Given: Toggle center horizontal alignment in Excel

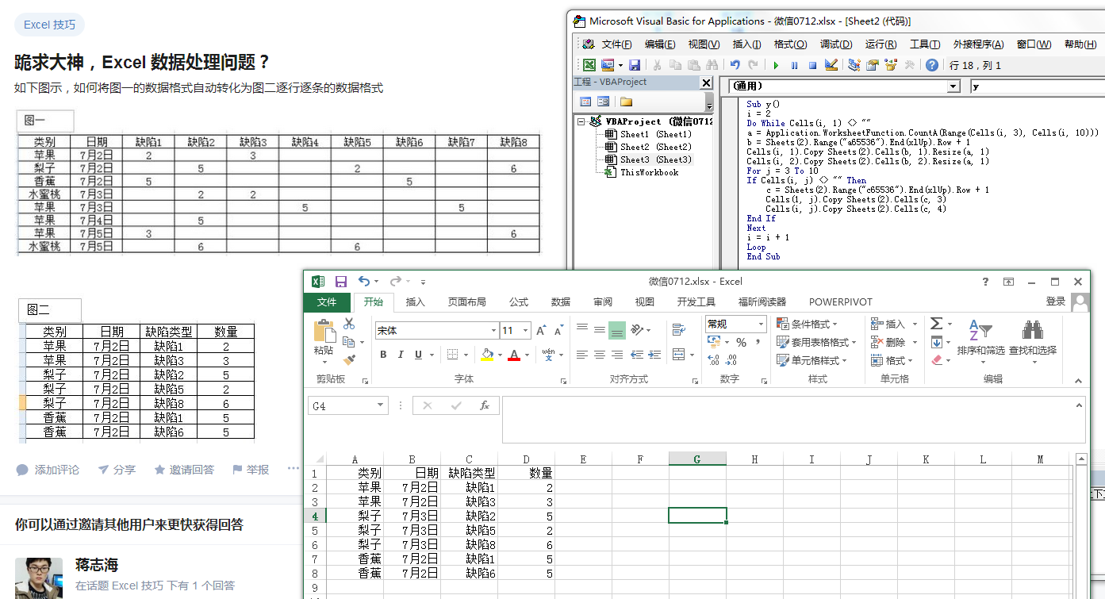Looking at the screenshot, I should [x=600, y=355].
